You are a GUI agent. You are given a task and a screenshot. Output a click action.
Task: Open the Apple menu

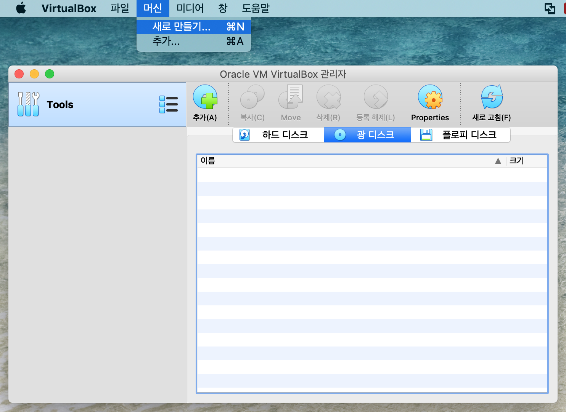tap(21, 8)
